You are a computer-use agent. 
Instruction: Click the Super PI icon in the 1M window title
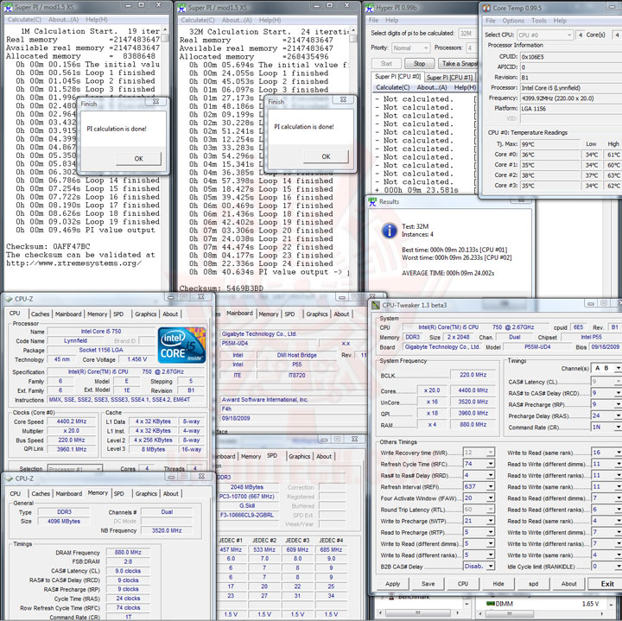(x=9, y=7)
